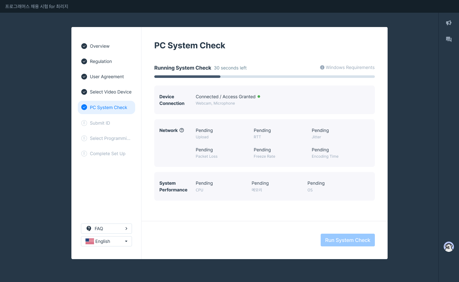Click the Network help question mark icon
Viewport: 459px width, 282px height.
[x=182, y=130]
